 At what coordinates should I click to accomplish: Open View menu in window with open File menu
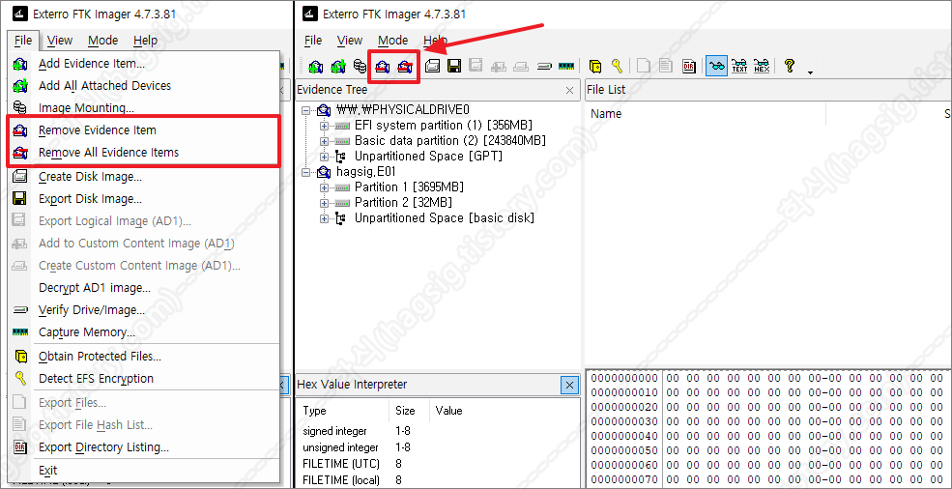click(60, 41)
